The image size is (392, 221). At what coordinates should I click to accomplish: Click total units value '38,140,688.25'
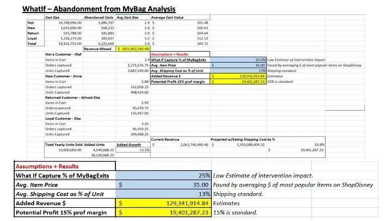pos(102,156)
